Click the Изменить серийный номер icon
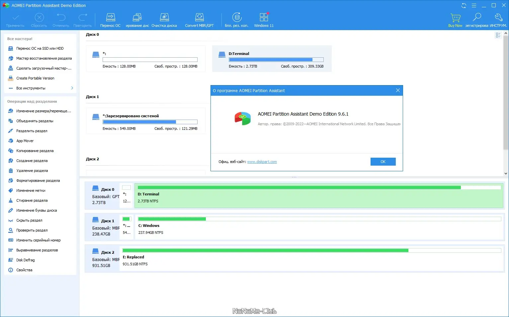 click(11, 240)
